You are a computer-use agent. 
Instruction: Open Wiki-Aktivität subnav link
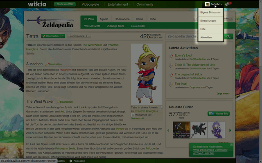[x=92, y=26]
